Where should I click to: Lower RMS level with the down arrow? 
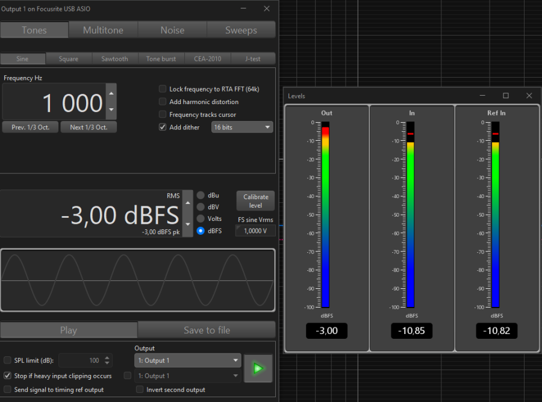(x=188, y=224)
